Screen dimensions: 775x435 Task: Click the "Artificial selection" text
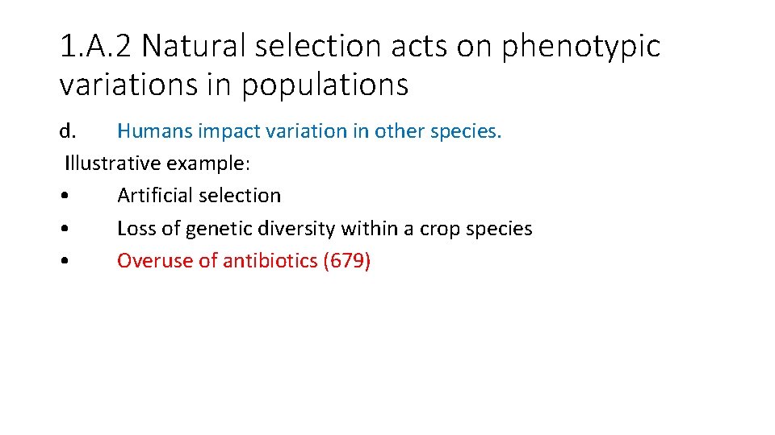(199, 196)
